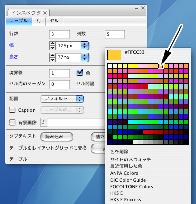The image size is (196, 204).
Task: Switch to the セル tab
Action: click(x=54, y=21)
